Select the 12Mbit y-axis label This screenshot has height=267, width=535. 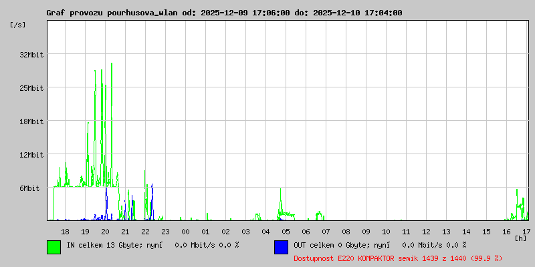[x=31, y=155]
